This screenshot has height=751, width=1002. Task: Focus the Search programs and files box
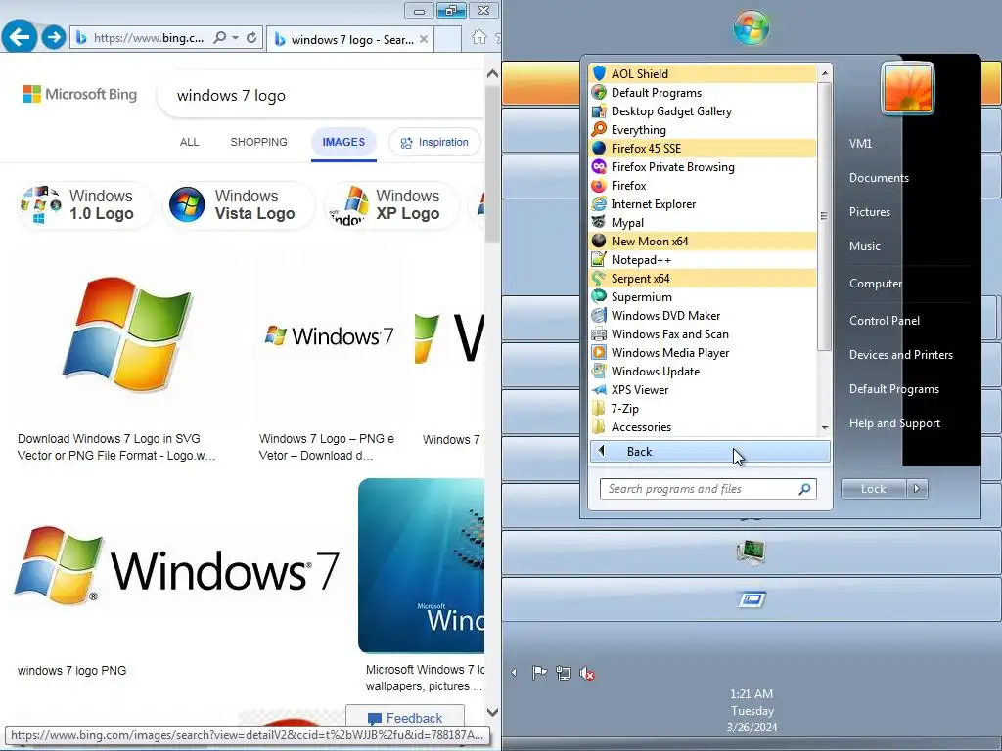pyautogui.click(x=708, y=489)
